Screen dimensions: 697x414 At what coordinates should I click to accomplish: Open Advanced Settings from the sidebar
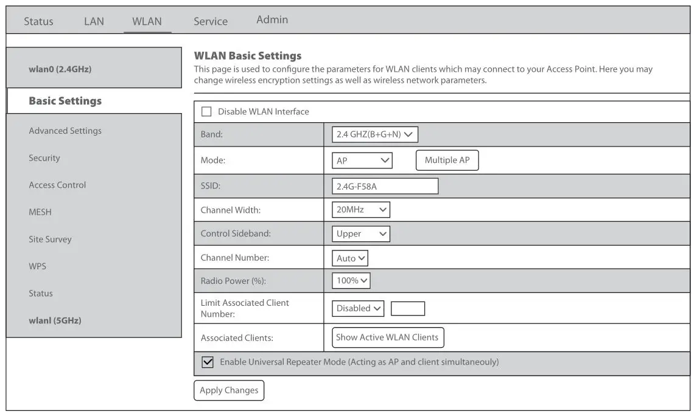65,131
